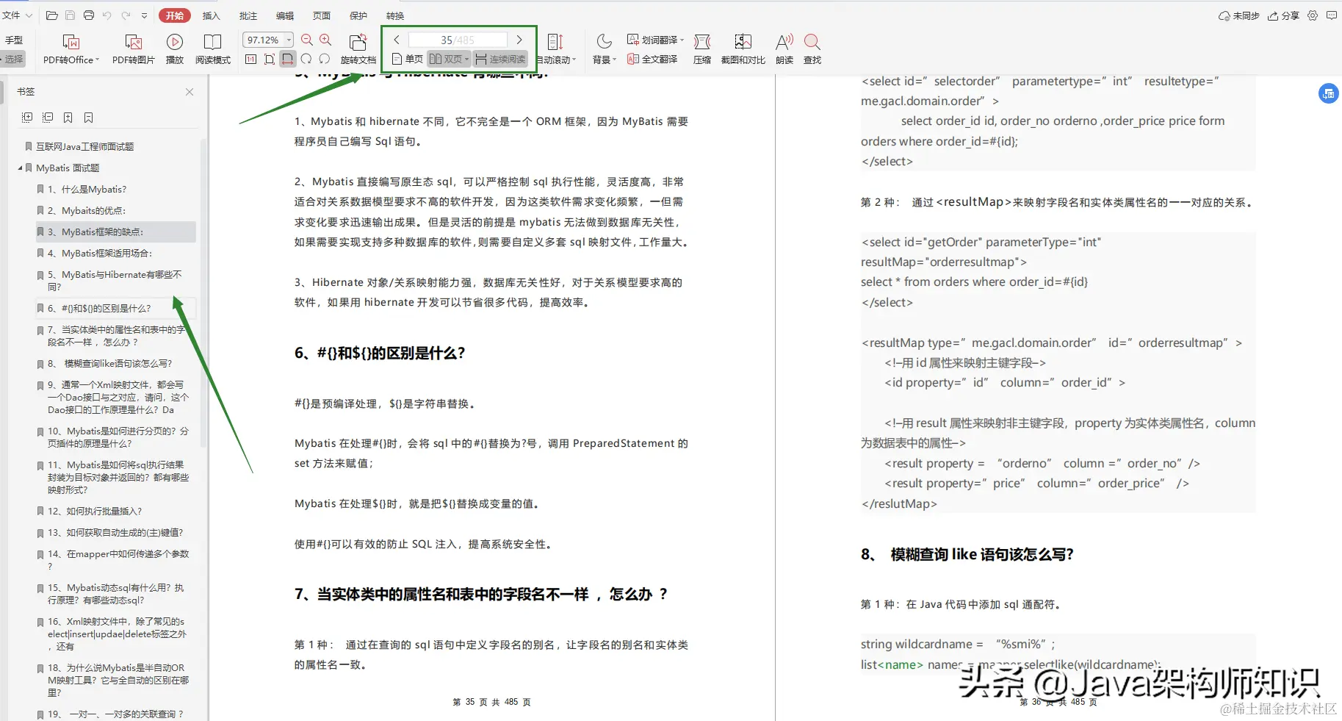The height and width of the screenshot is (721, 1342).
Task: Open the 文件 menu
Action: coord(12,15)
